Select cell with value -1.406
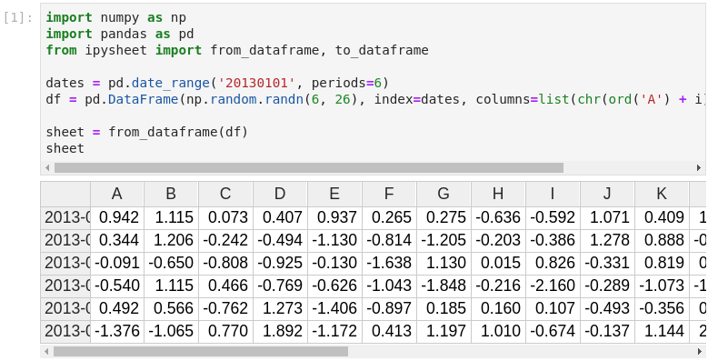 click(334, 308)
